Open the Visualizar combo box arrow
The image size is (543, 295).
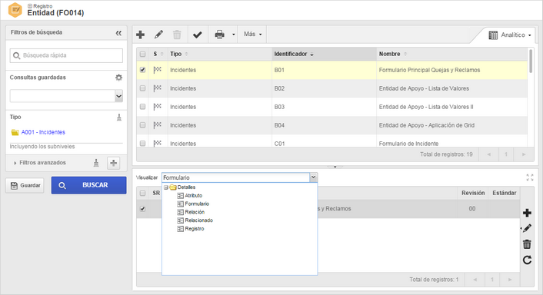pos(313,177)
